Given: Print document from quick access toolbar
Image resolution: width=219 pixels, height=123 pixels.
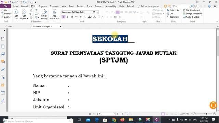Looking at the screenshot, I should [13, 2].
